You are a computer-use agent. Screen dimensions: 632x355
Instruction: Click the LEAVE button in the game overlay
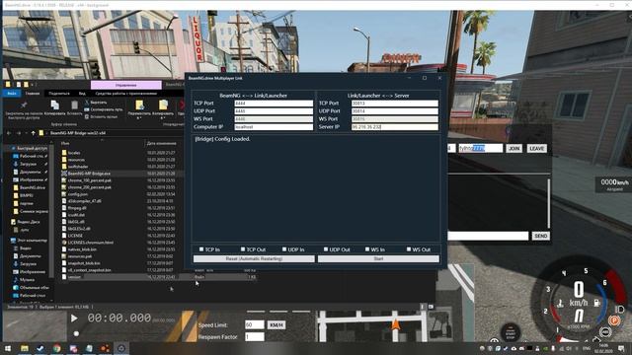[537, 149]
